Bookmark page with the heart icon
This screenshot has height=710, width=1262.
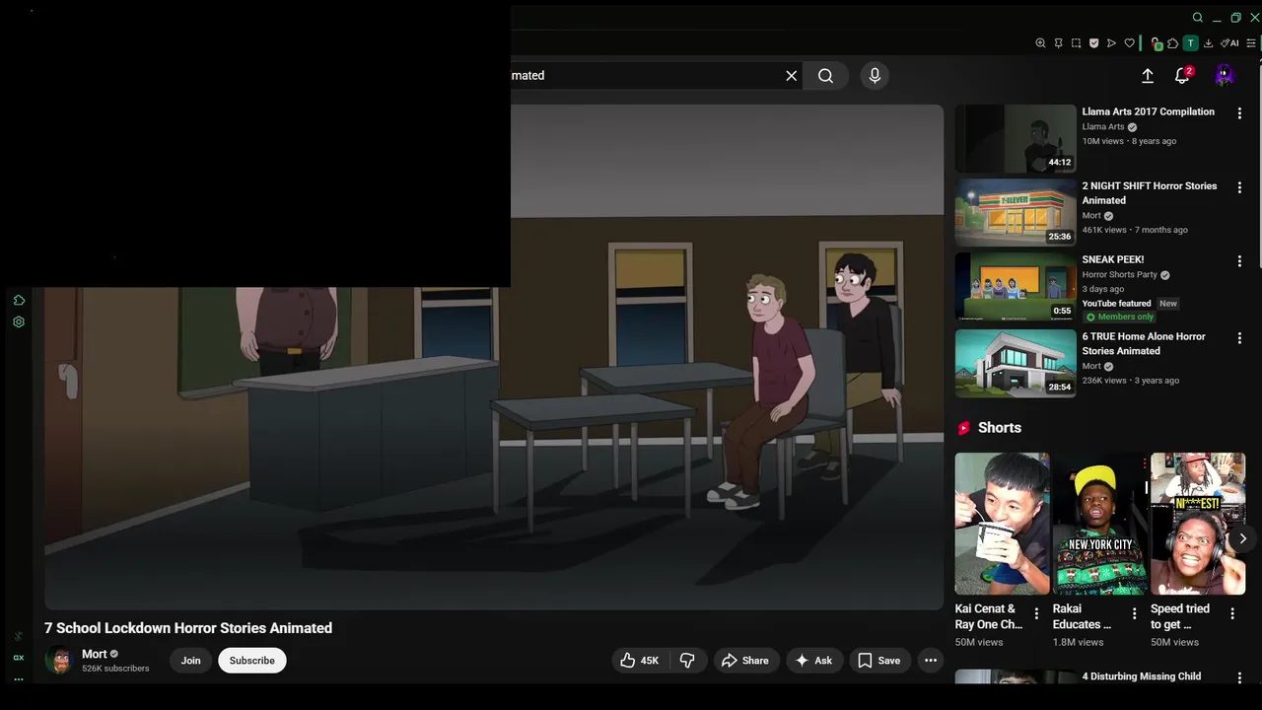(1129, 43)
